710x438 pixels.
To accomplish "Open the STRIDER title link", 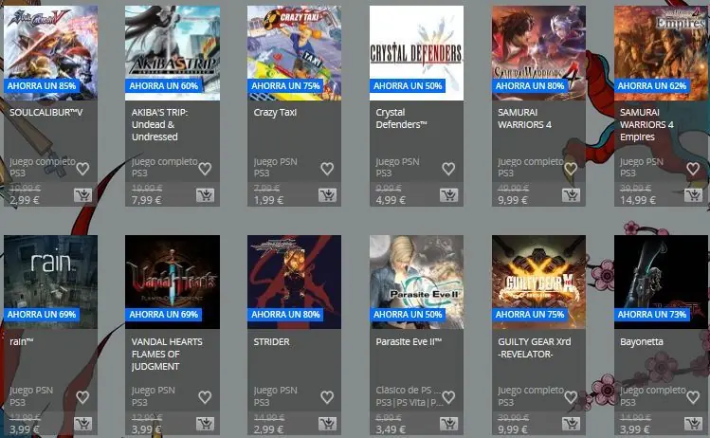I will pyautogui.click(x=272, y=342).
